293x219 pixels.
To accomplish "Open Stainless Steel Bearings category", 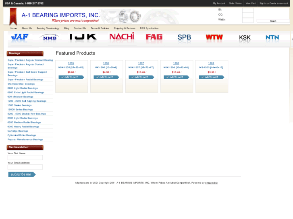I will coord(21,84).
